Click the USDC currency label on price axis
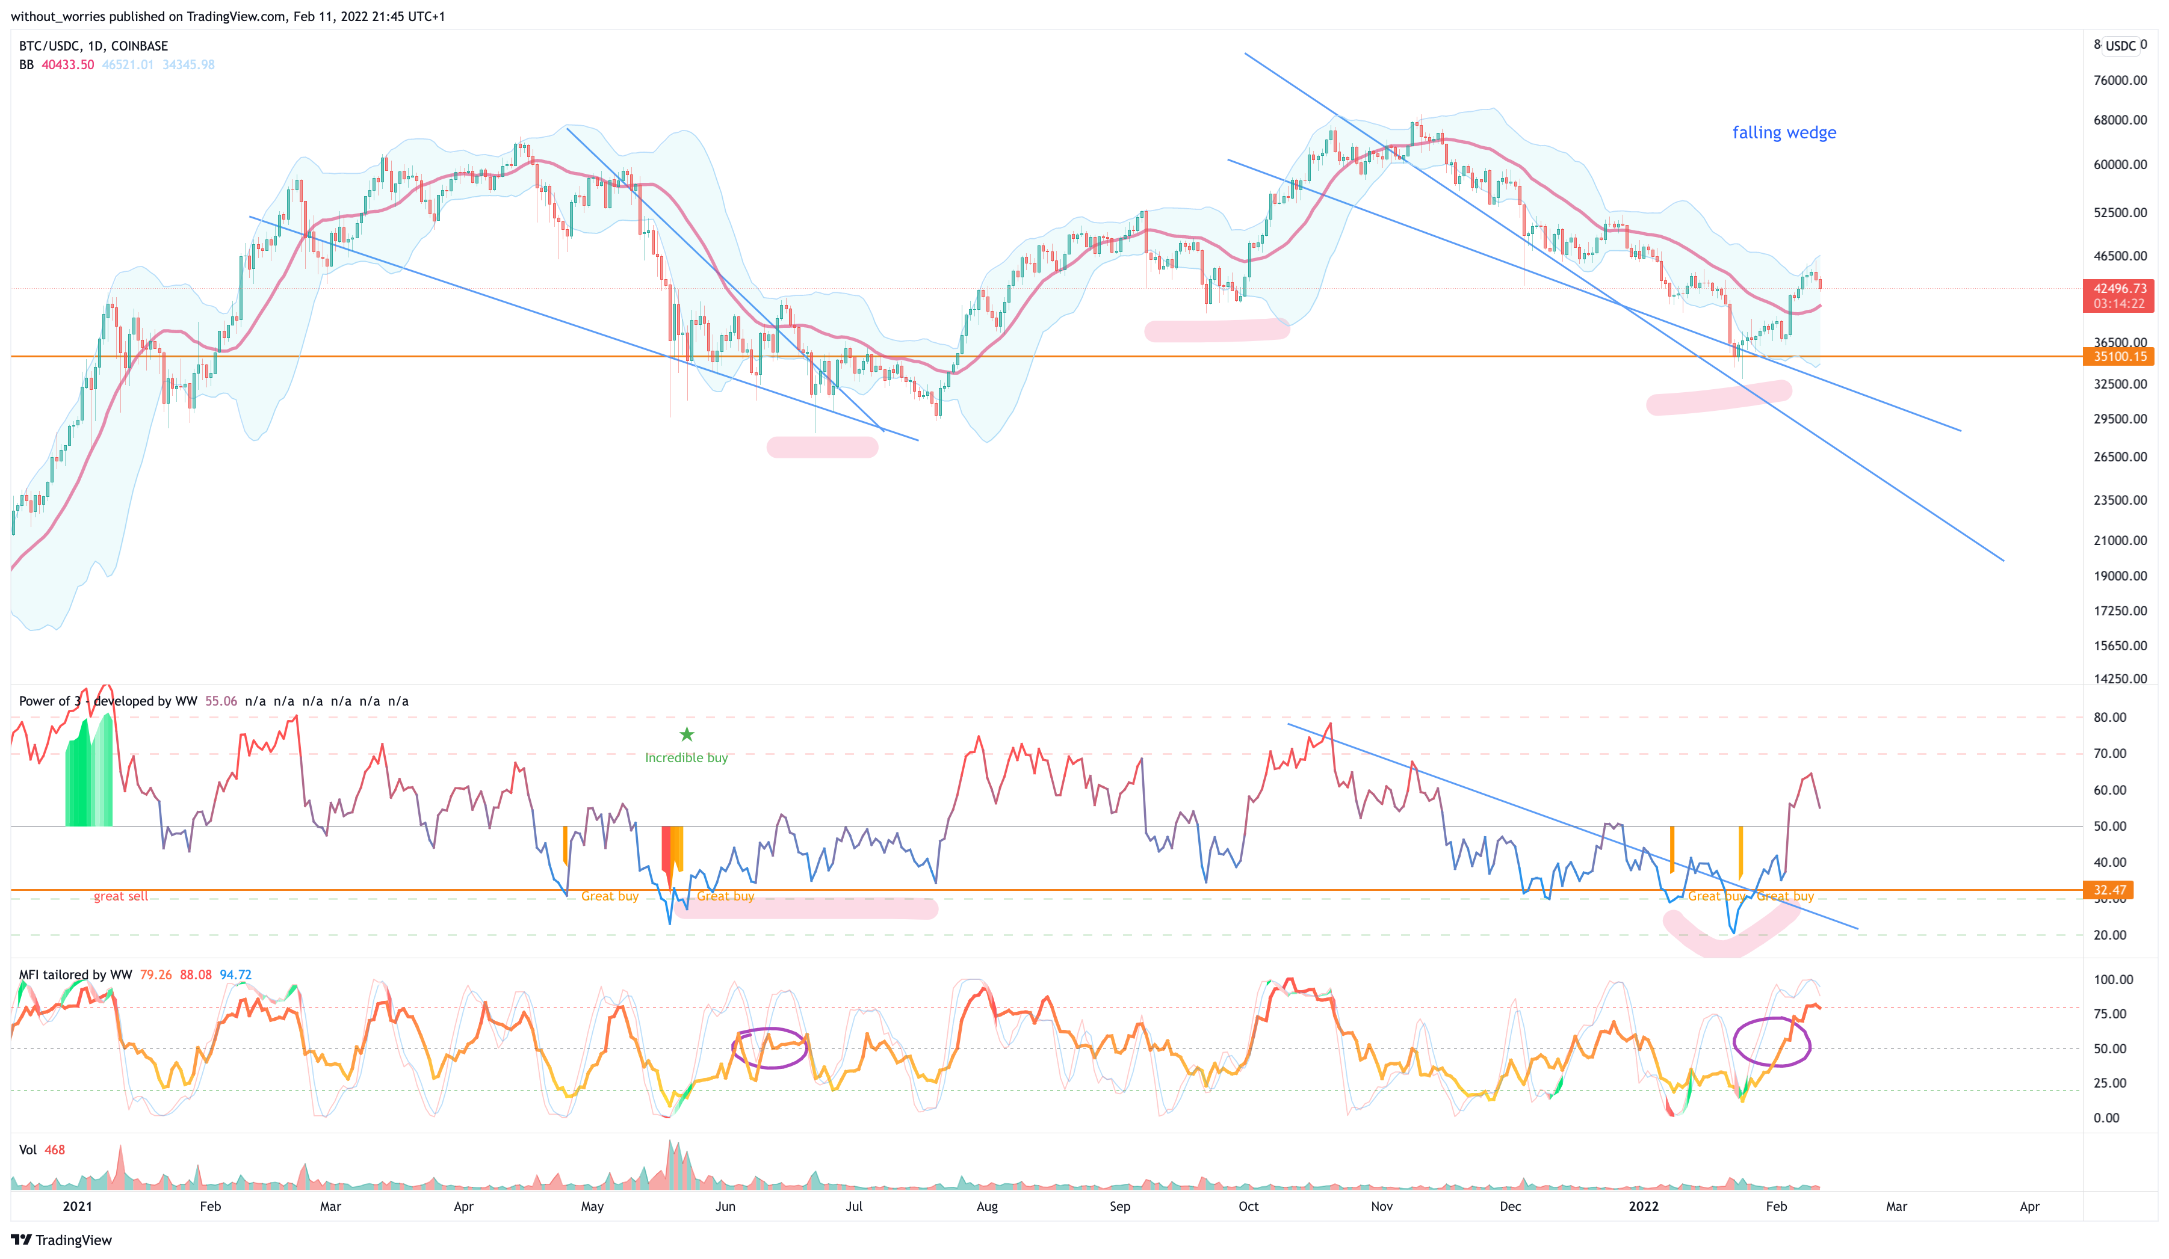 pyautogui.click(x=2120, y=46)
